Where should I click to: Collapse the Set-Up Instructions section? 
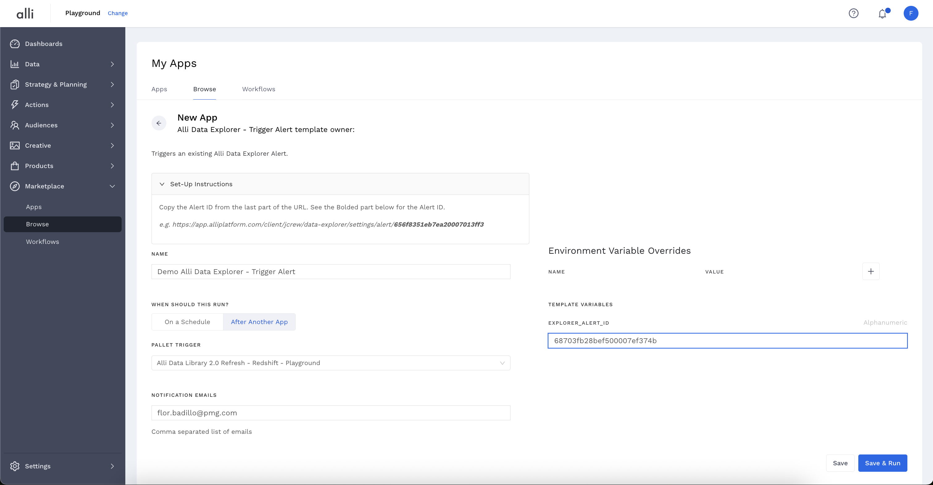click(162, 184)
